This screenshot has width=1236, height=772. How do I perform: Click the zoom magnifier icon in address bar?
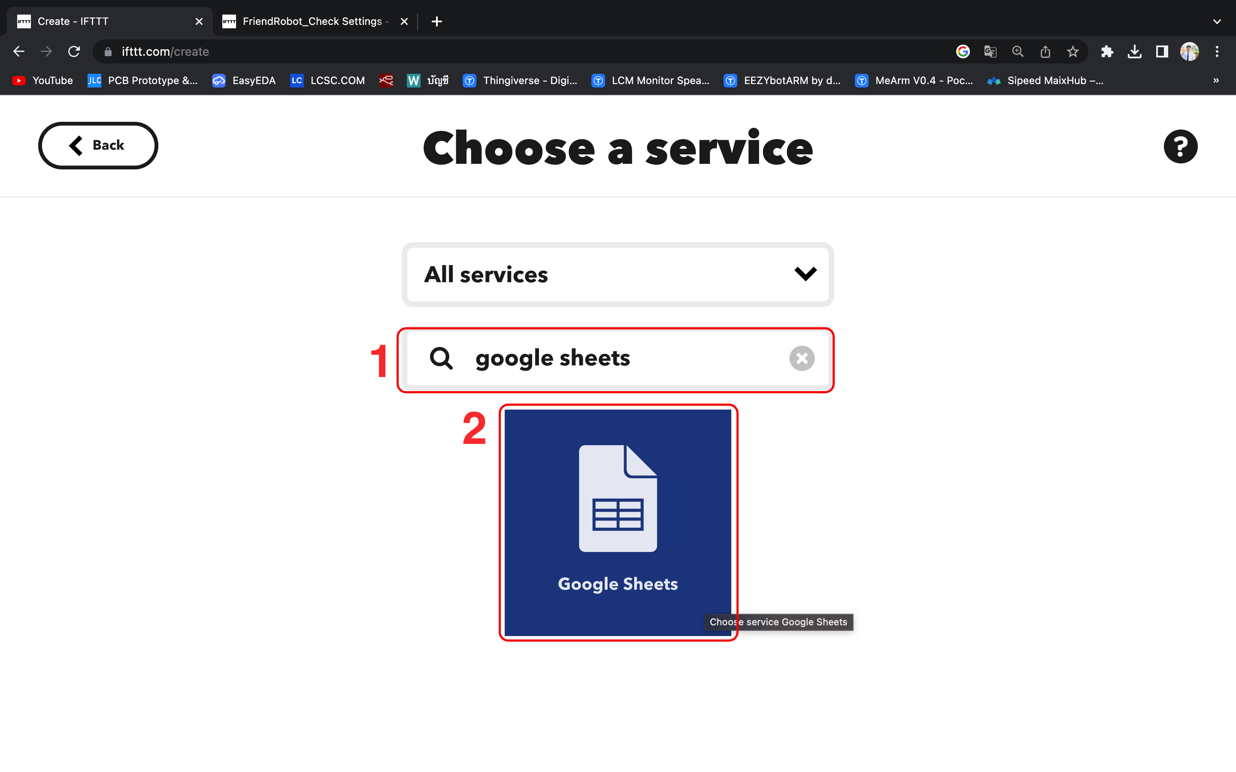(1018, 51)
